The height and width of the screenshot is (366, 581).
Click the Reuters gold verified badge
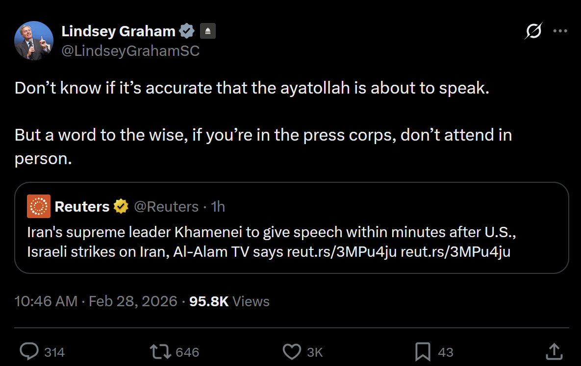(x=121, y=207)
